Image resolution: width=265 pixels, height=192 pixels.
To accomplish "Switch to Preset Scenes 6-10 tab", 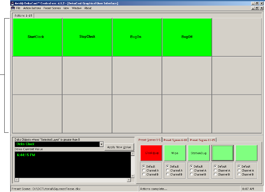I will pos(175,140).
